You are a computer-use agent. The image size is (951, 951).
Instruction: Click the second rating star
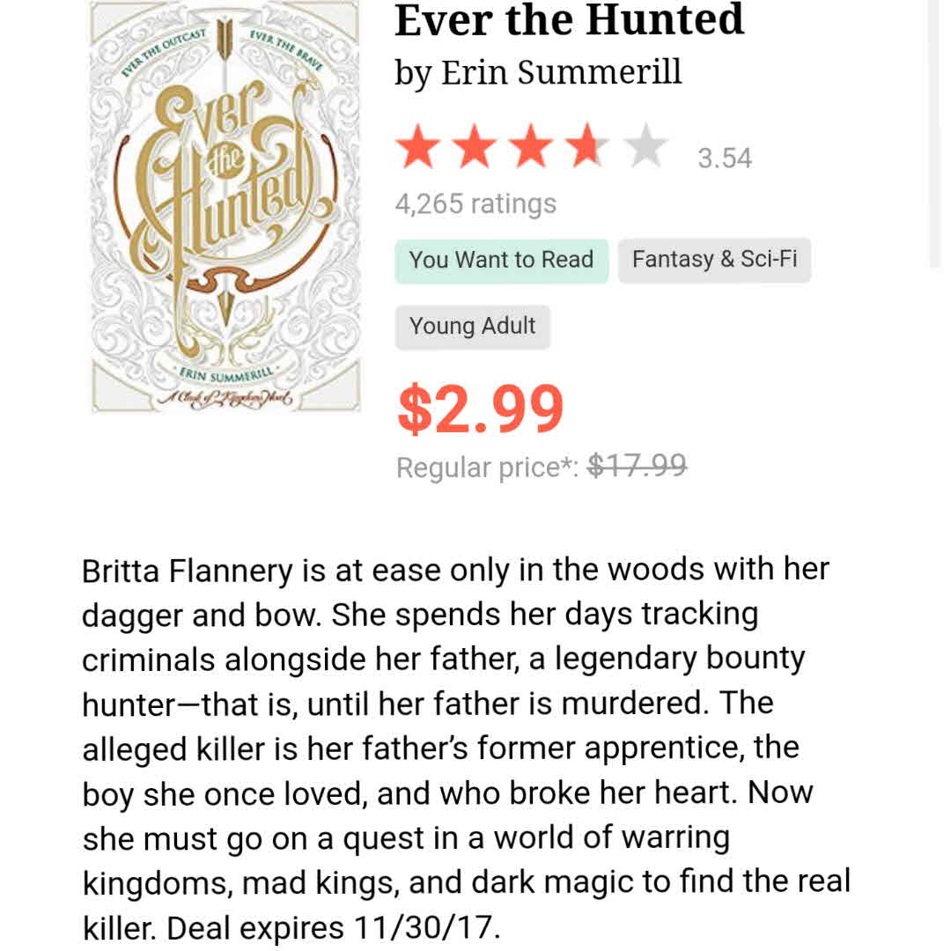point(475,148)
